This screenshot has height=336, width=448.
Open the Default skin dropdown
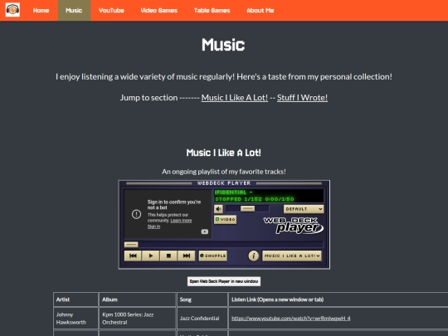coord(304,209)
